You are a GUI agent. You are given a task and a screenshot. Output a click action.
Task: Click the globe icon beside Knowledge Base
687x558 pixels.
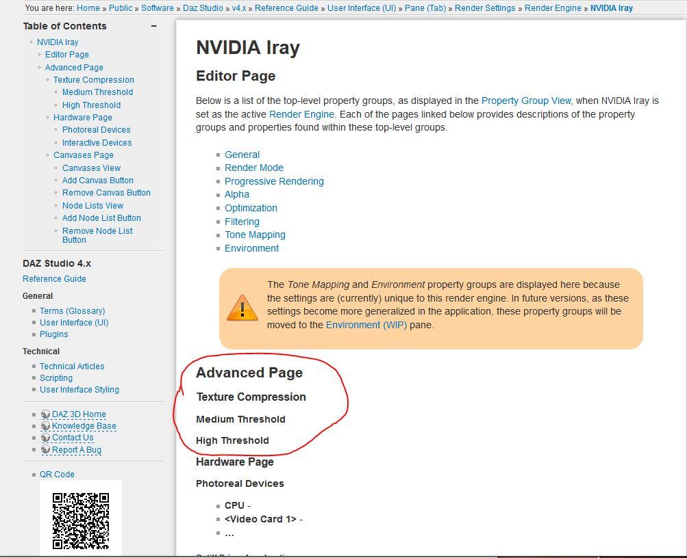coord(45,426)
